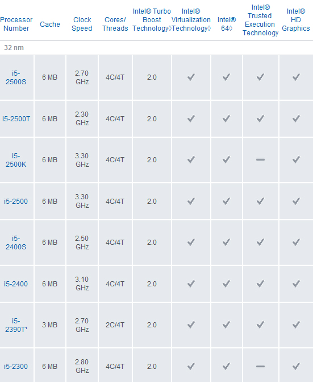
Task: Open the i5-2500K processor link
Action: click(x=16, y=160)
